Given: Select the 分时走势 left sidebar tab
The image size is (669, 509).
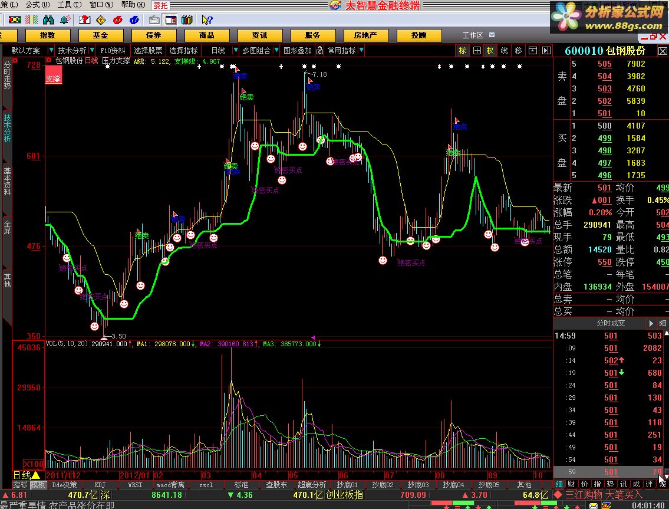Looking at the screenshot, I should pos(7,75).
